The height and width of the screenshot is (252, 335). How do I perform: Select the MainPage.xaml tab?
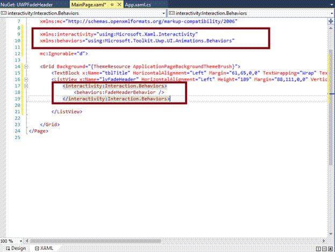pyautogui.click(x=89, y=4)
